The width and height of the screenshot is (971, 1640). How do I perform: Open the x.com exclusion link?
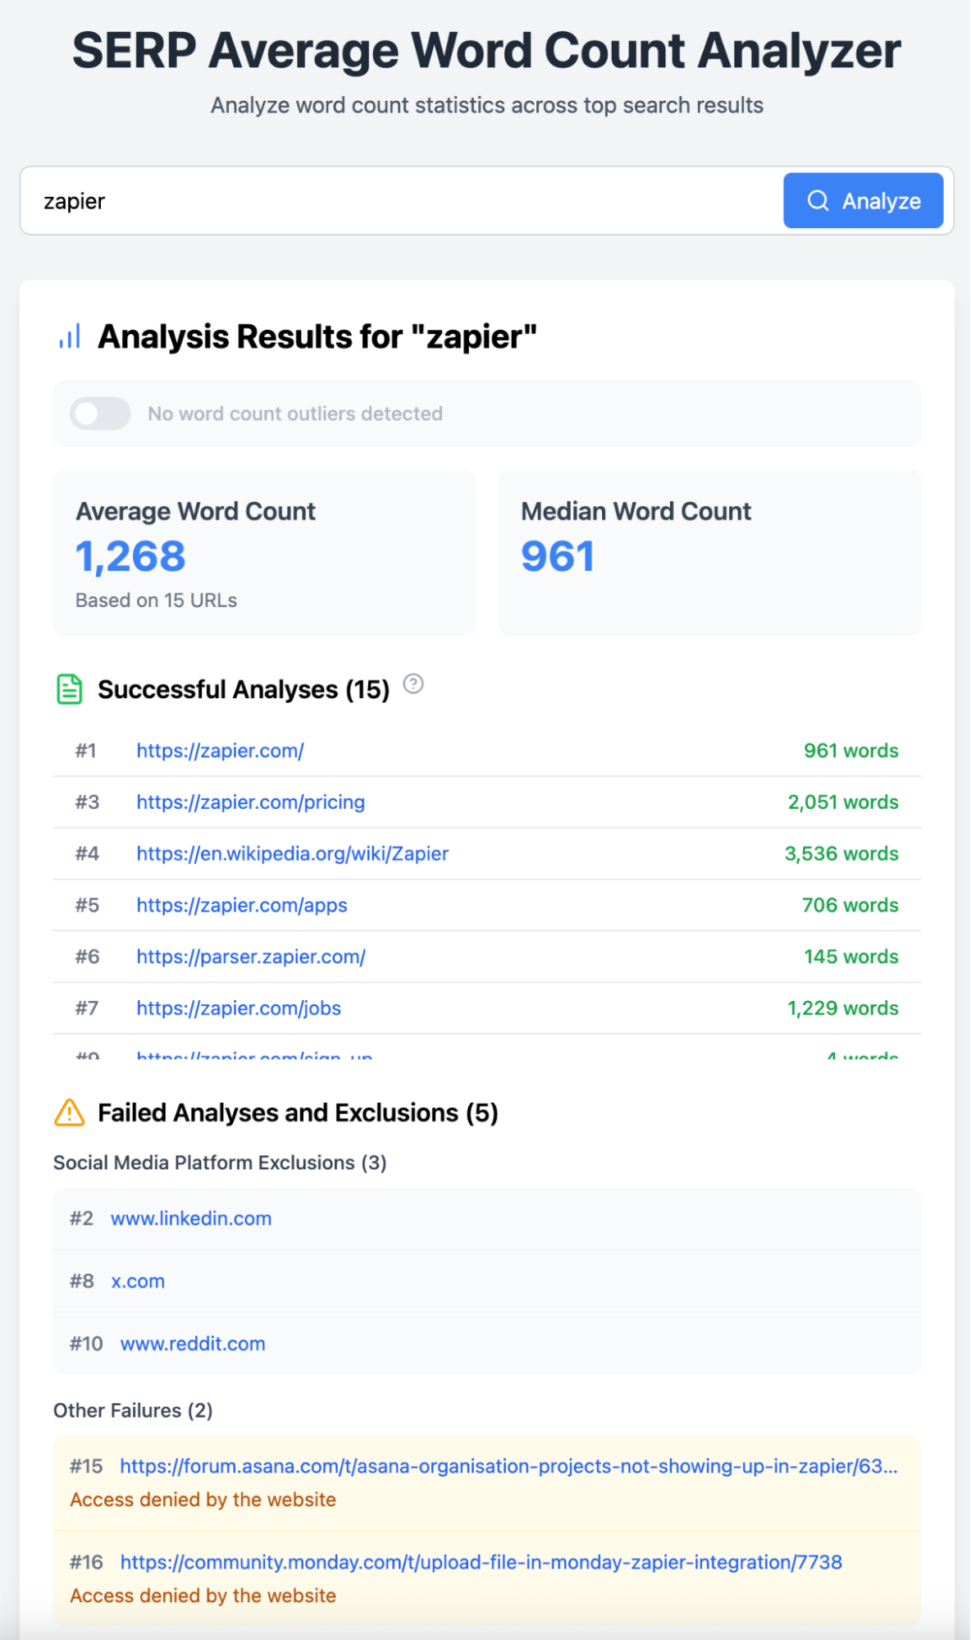pyautogui.click(x=138, y=1281)
